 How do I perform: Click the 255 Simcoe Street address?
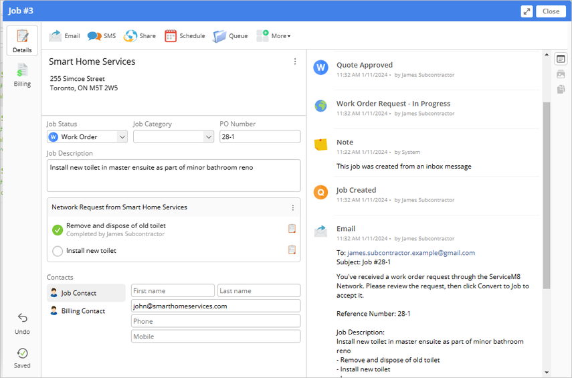(78, 79)
